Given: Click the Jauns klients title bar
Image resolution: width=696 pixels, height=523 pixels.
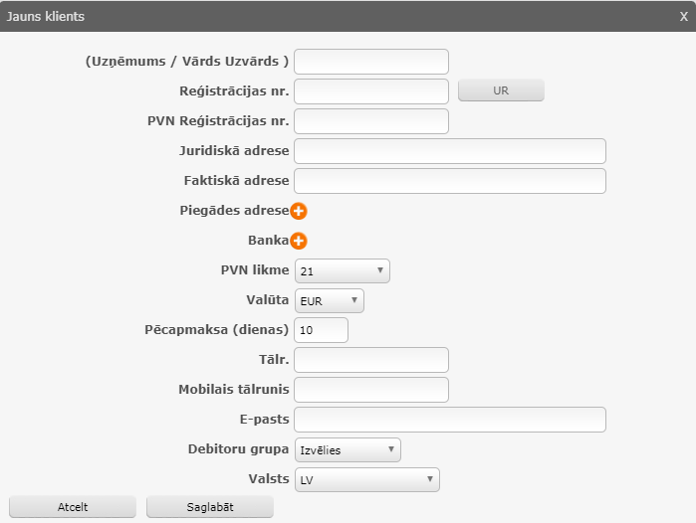Looking at the screenshot, I should (x=299, y=16).
